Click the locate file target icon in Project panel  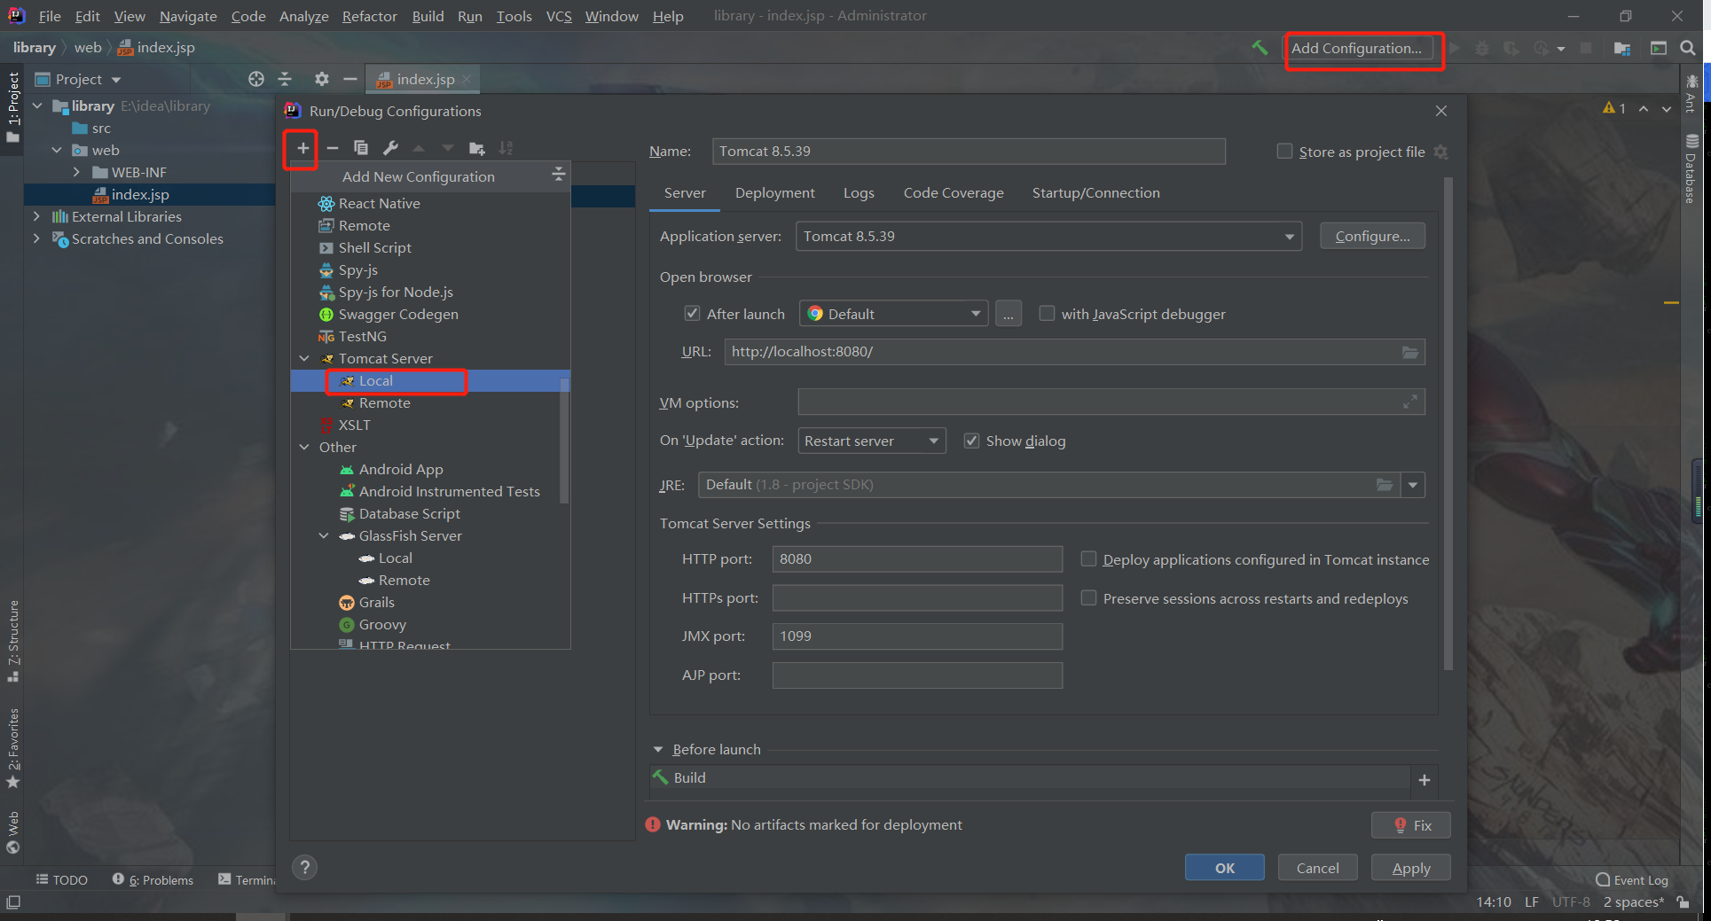coord(256,79)
